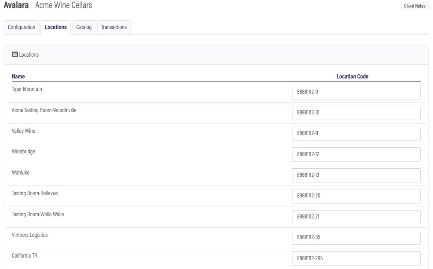Select the Valley Wine row name
Image resolution: width=433 pixels, height=269 pixels.
tap(23, 131)
